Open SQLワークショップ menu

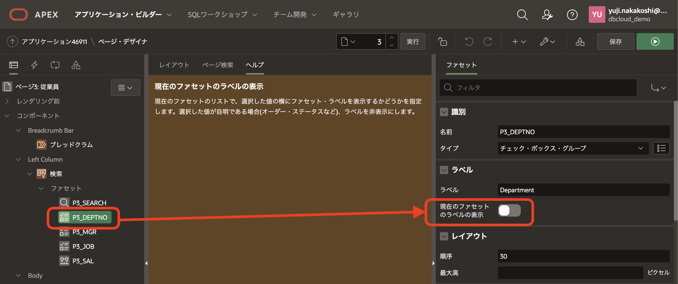222,15
